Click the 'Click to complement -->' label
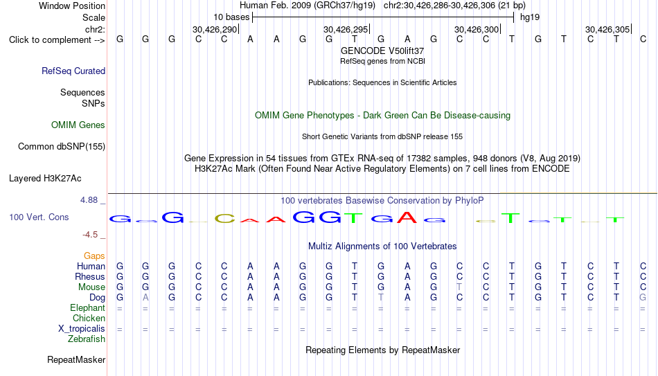658x376 pixels. click(57, 40)
